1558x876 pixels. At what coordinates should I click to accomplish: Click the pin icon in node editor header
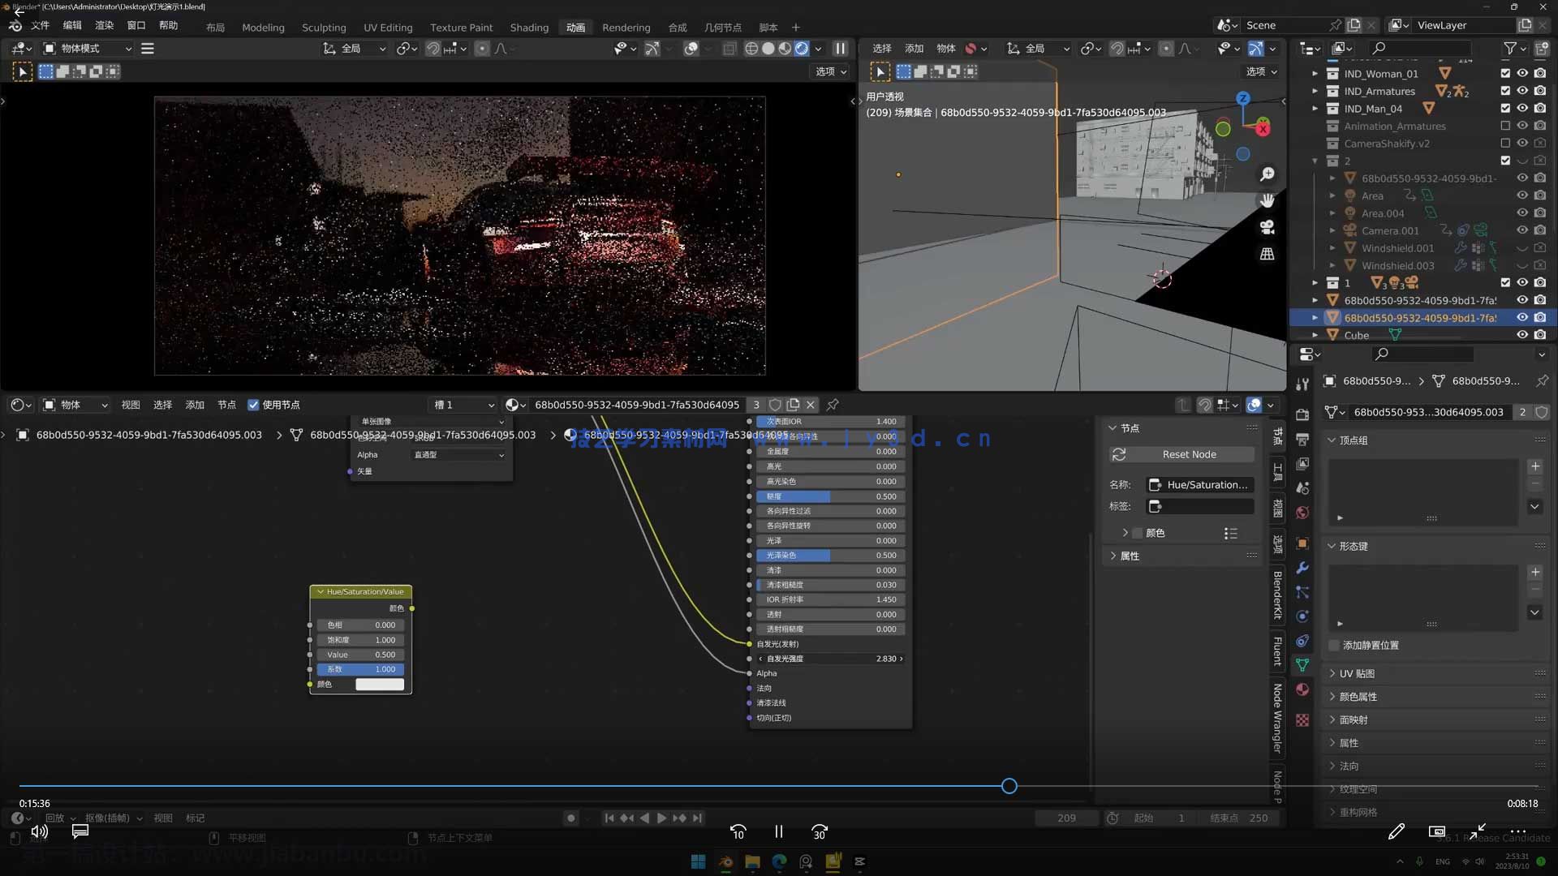coord(833,405)
